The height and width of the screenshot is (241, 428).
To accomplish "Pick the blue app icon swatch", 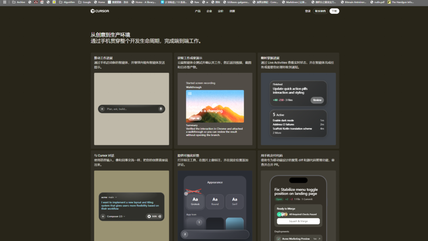I will 235,224.
